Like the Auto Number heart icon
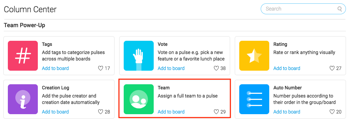Viewport: 350px width, 123px height. (x=332, y=112)
